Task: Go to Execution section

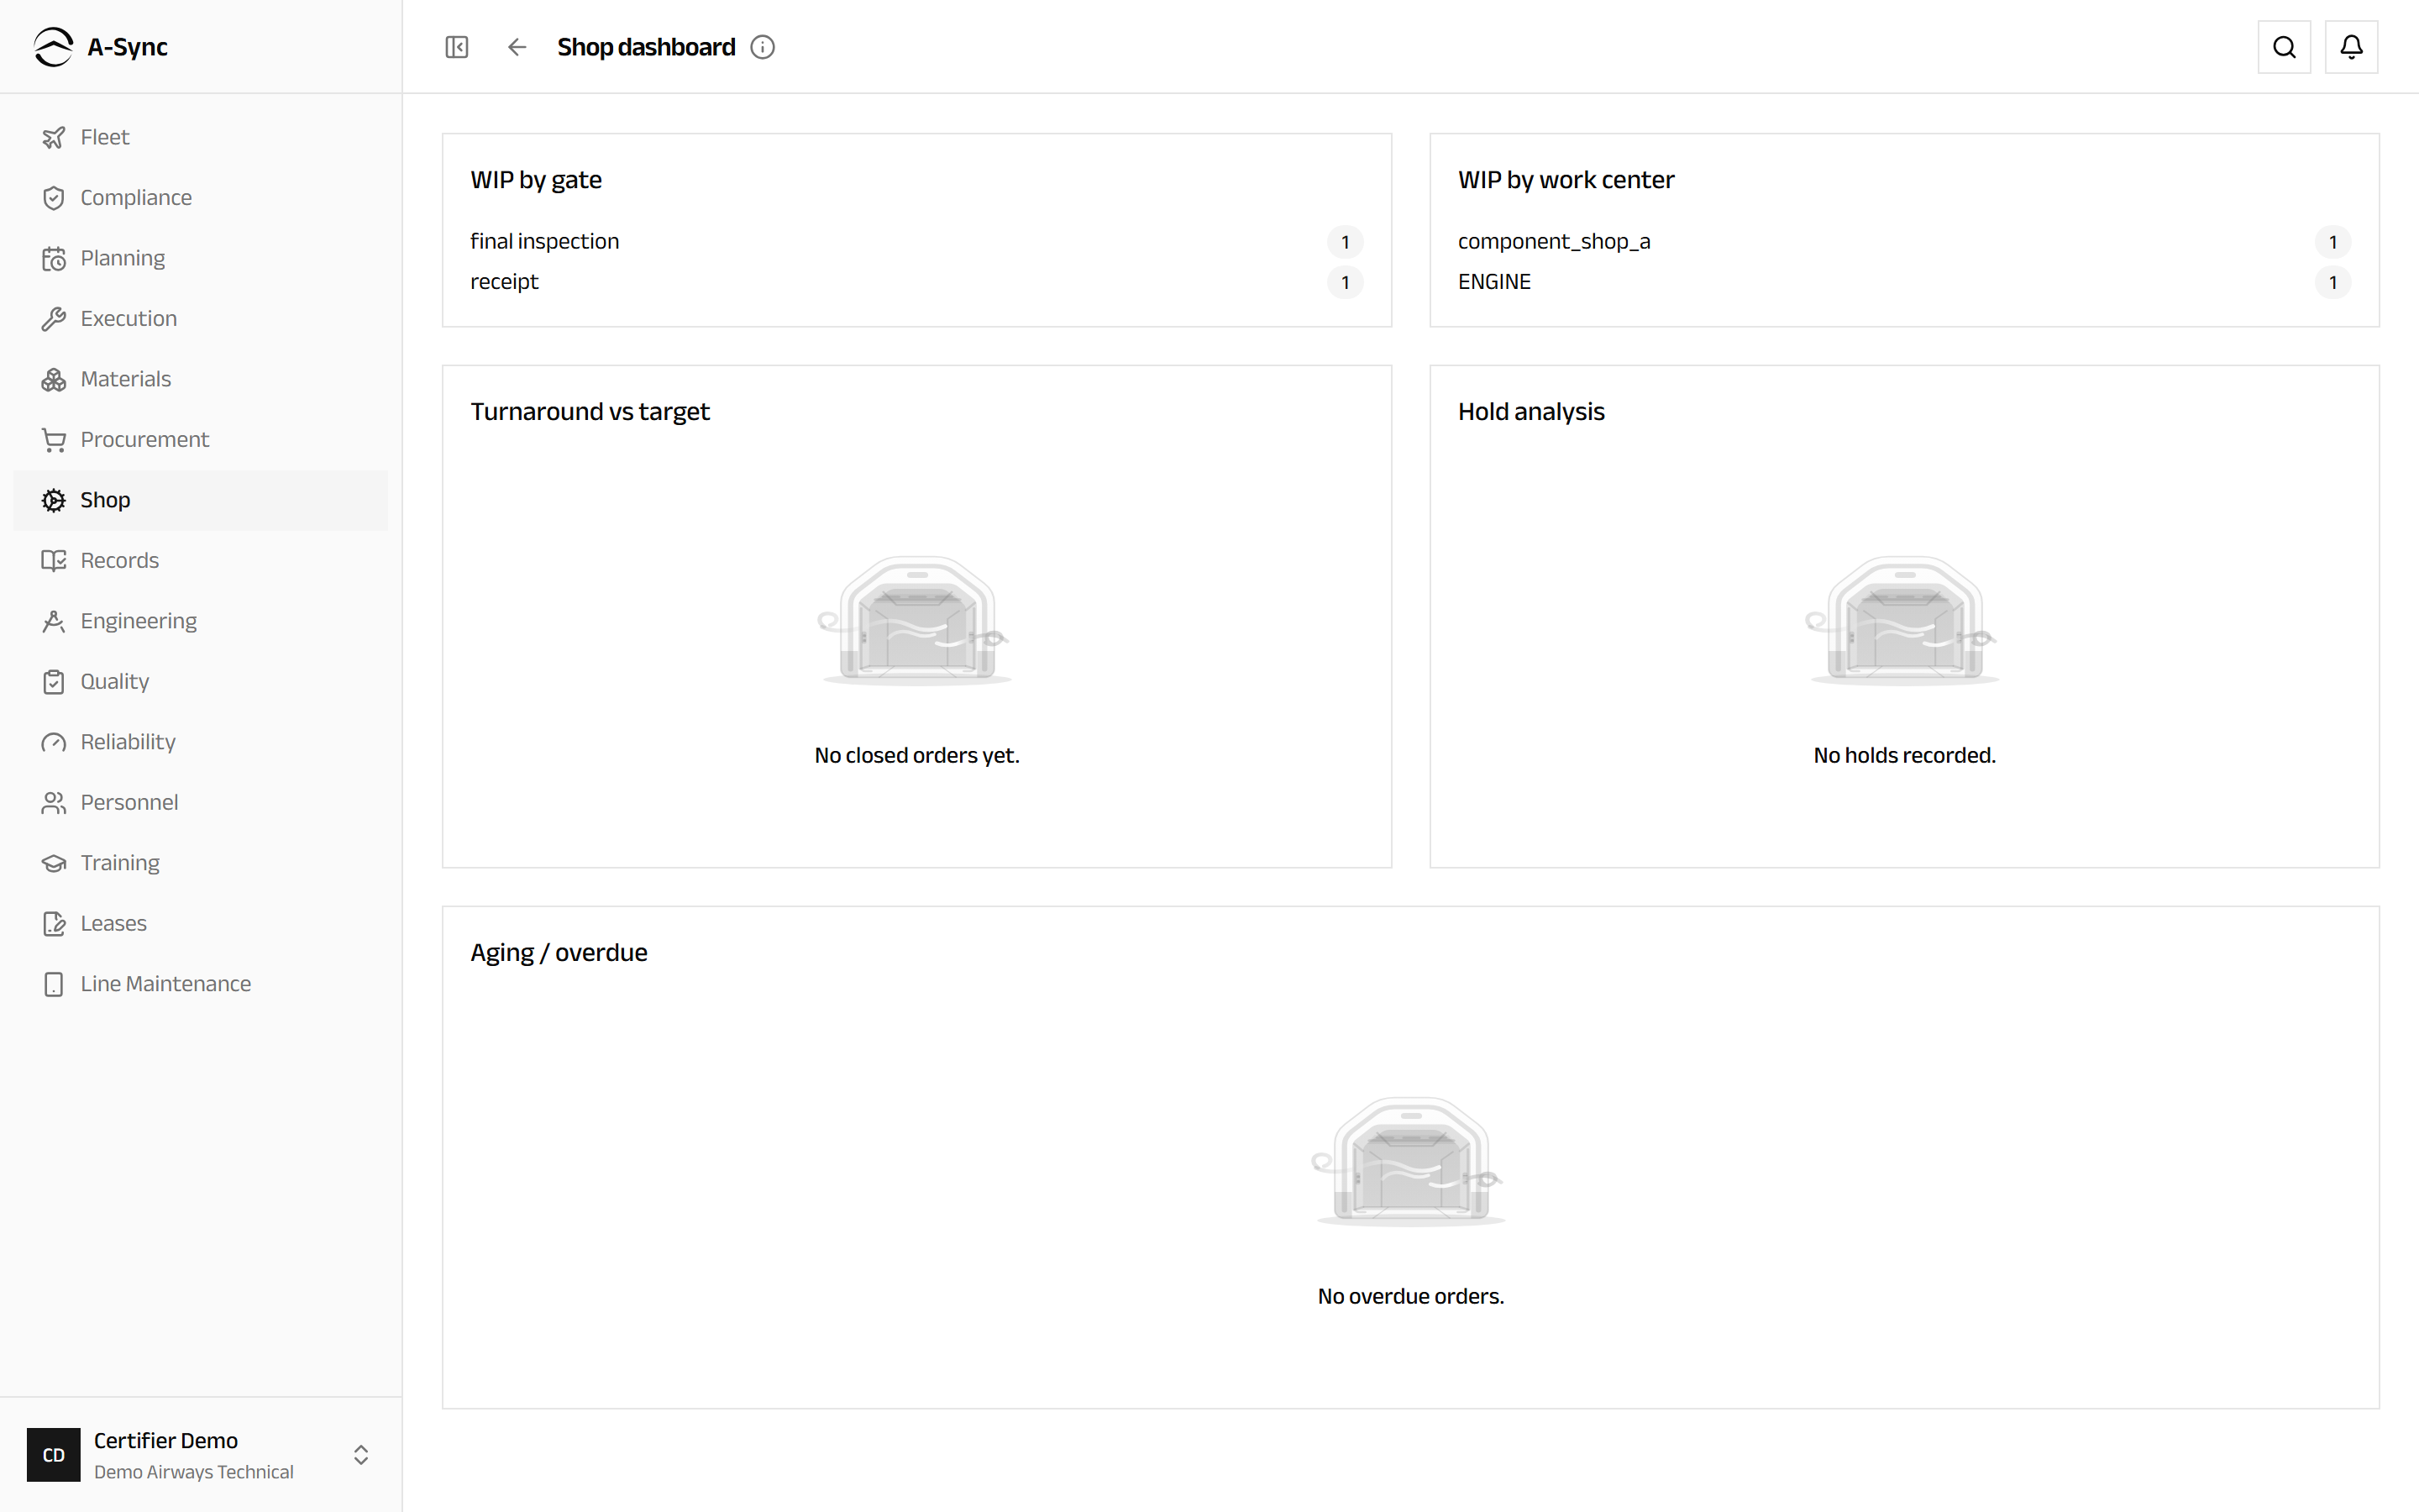Action: (201, 319)
